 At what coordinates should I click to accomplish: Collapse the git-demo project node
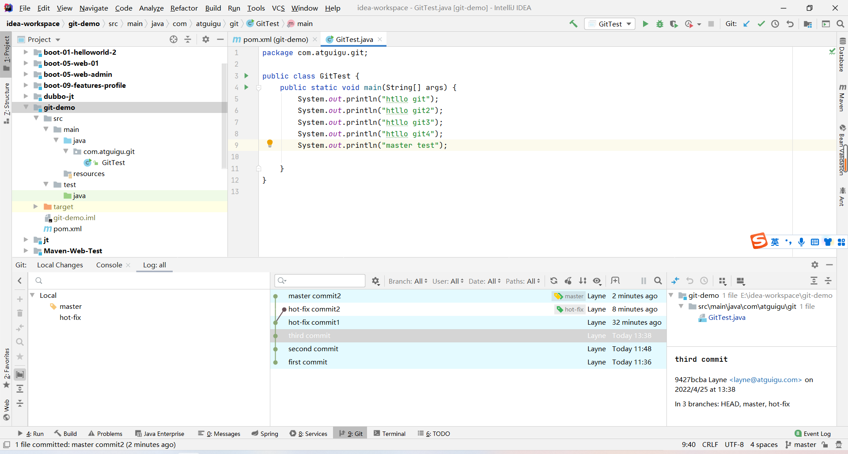pyautogui.click(x=26, y=107)
